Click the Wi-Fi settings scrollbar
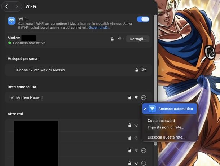This screenshot has height=166, width=220. coord(155,80)
